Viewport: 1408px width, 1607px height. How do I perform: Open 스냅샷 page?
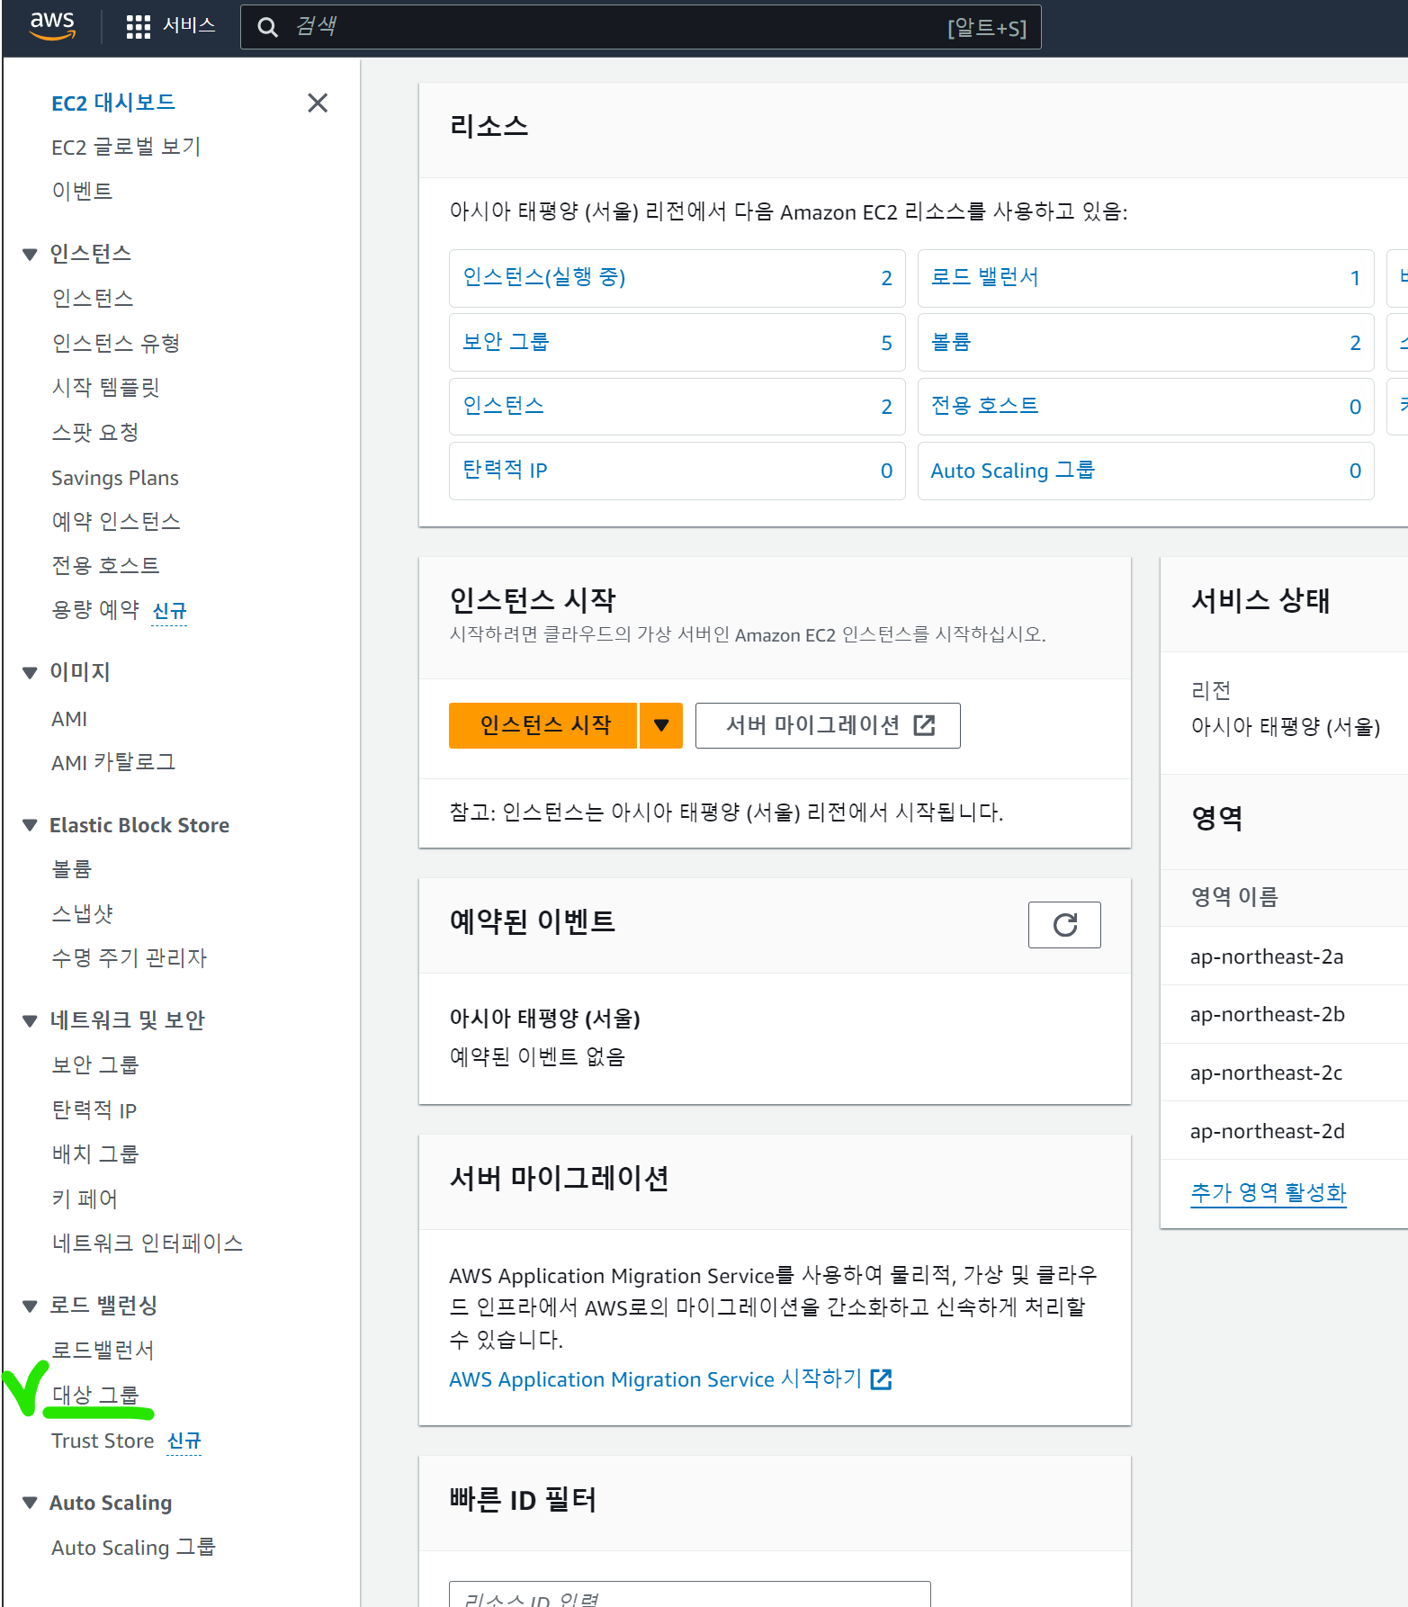pos(82,913)
